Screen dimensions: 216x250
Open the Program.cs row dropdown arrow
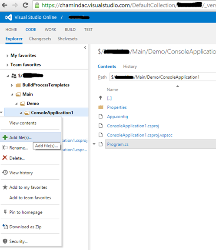point(94,144)
